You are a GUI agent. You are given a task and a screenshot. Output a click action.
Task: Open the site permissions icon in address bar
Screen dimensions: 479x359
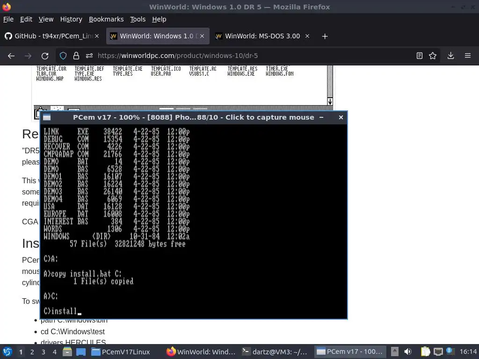89,56
